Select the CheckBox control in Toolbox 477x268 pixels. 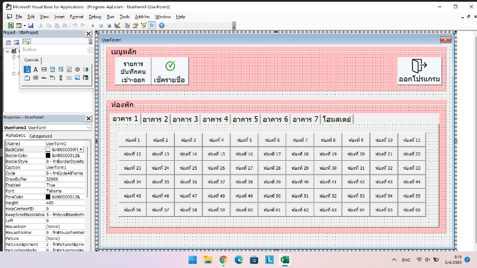69,70
